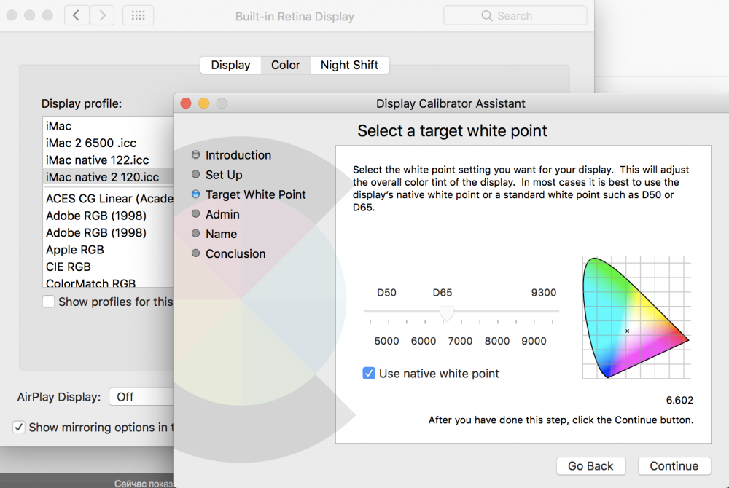
Task: Click the 9300 slider label
Action: (x=544, y=293)
